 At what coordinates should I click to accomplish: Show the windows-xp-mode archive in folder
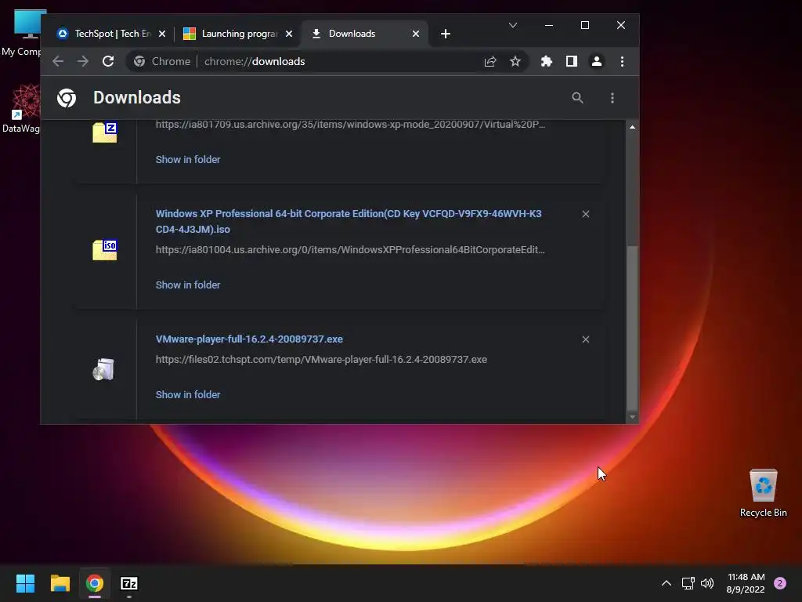(x=188, y=159)
